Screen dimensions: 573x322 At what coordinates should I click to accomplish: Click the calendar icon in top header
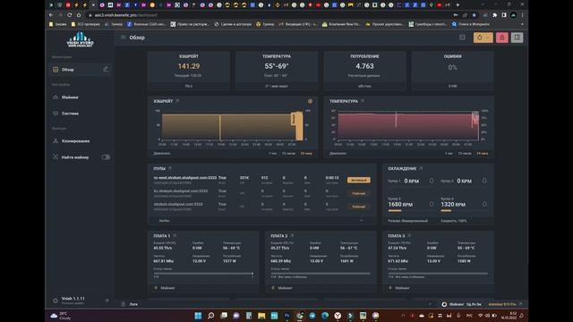click(x=462, y=38)
